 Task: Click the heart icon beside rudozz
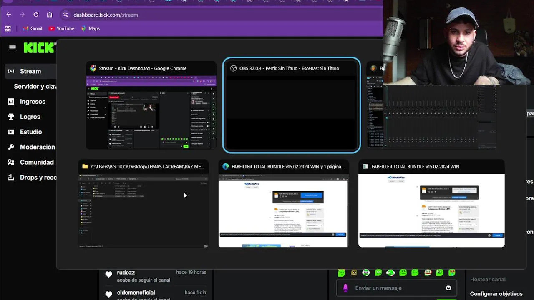(108, 274)
